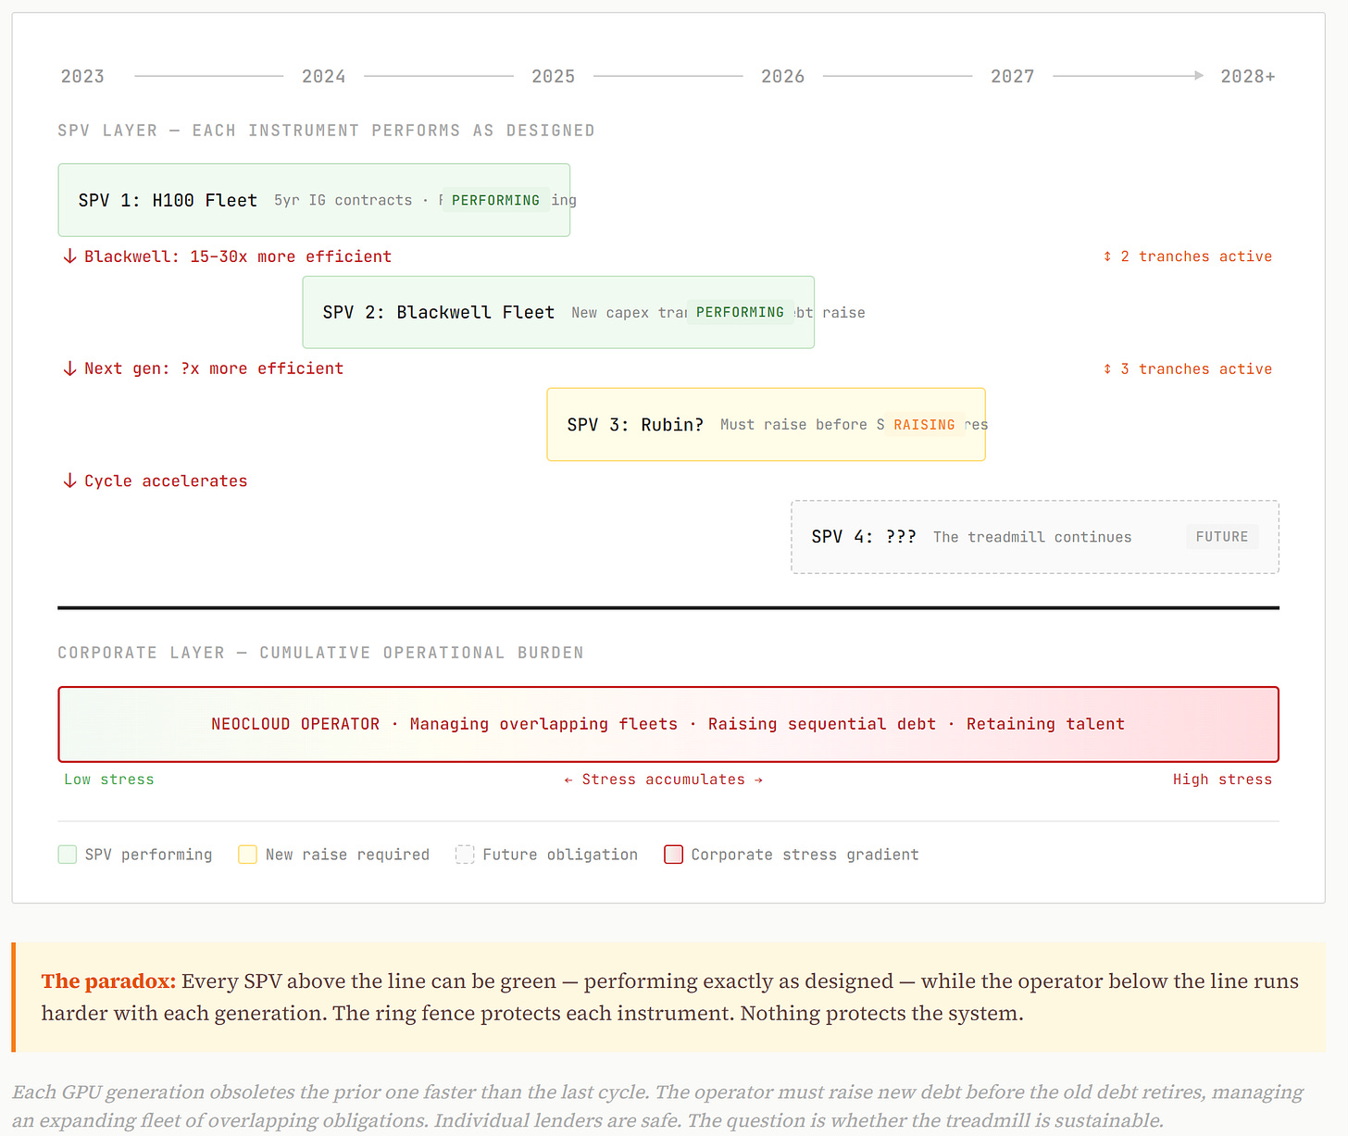This screenshot has width=1348, height=1136.
Task: Click the text '3 tranches active'
Action: pyautogui.click(x=1196, y=368)
